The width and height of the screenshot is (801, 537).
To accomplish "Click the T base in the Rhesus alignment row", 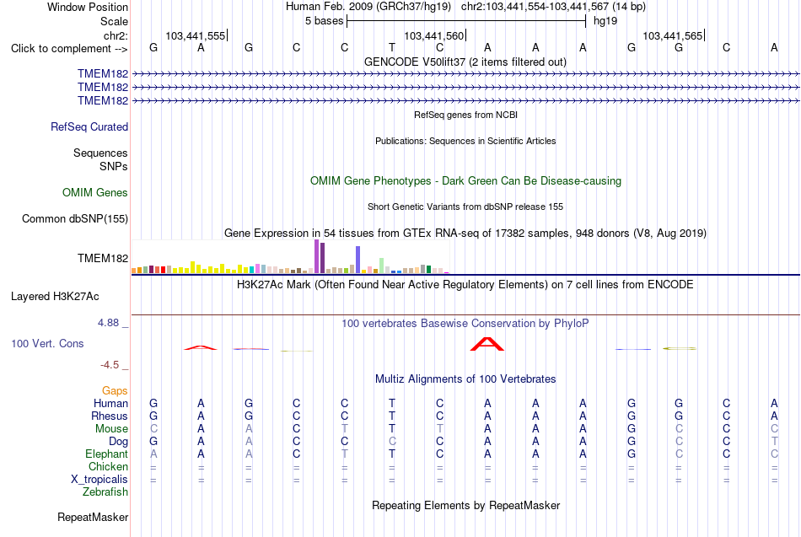I will click(392, 416).
